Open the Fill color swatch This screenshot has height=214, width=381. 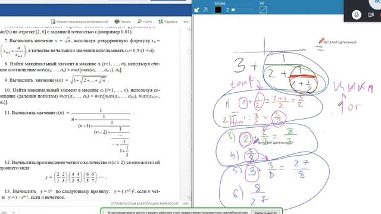(263, 10)
